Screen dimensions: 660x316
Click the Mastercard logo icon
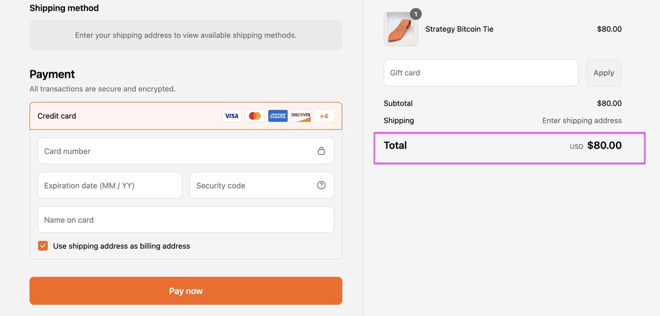[x=255, y=116]
